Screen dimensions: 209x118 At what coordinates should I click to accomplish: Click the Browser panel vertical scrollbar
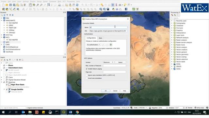tap(65, 36)
